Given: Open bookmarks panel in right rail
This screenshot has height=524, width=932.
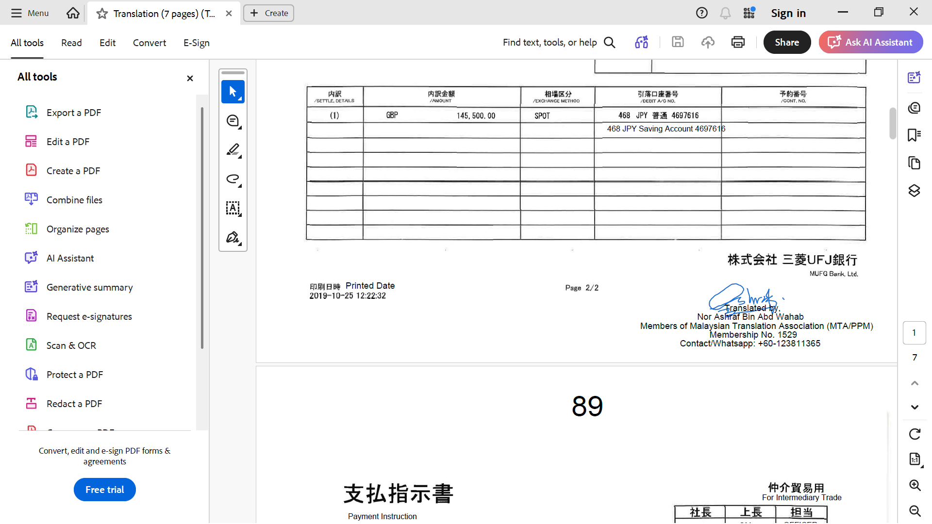Looking at the screenshot, I should (915, 135).
